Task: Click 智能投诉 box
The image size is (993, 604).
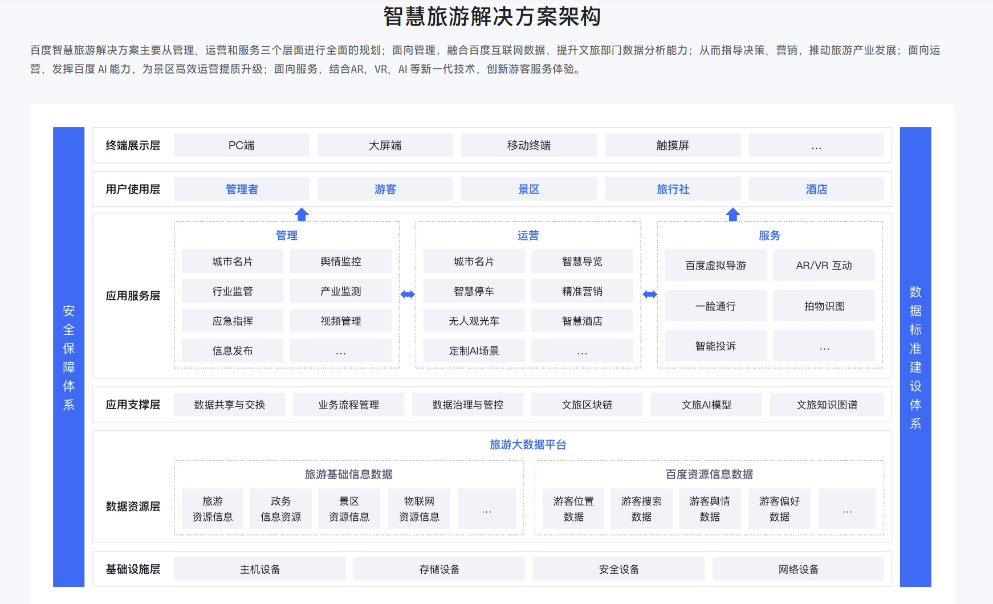Action: (715, 346)
